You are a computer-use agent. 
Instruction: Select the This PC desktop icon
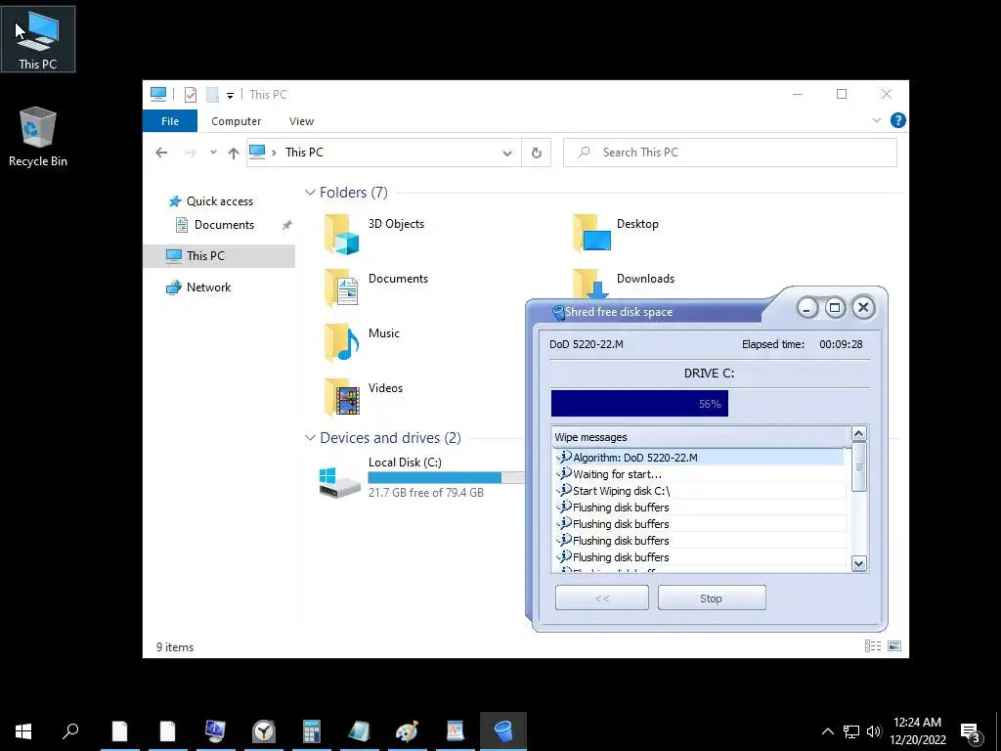pos(38,39)
